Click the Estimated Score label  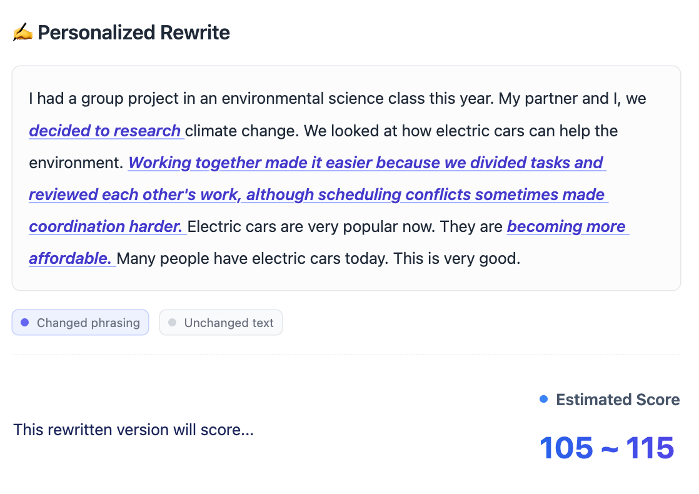618,400
